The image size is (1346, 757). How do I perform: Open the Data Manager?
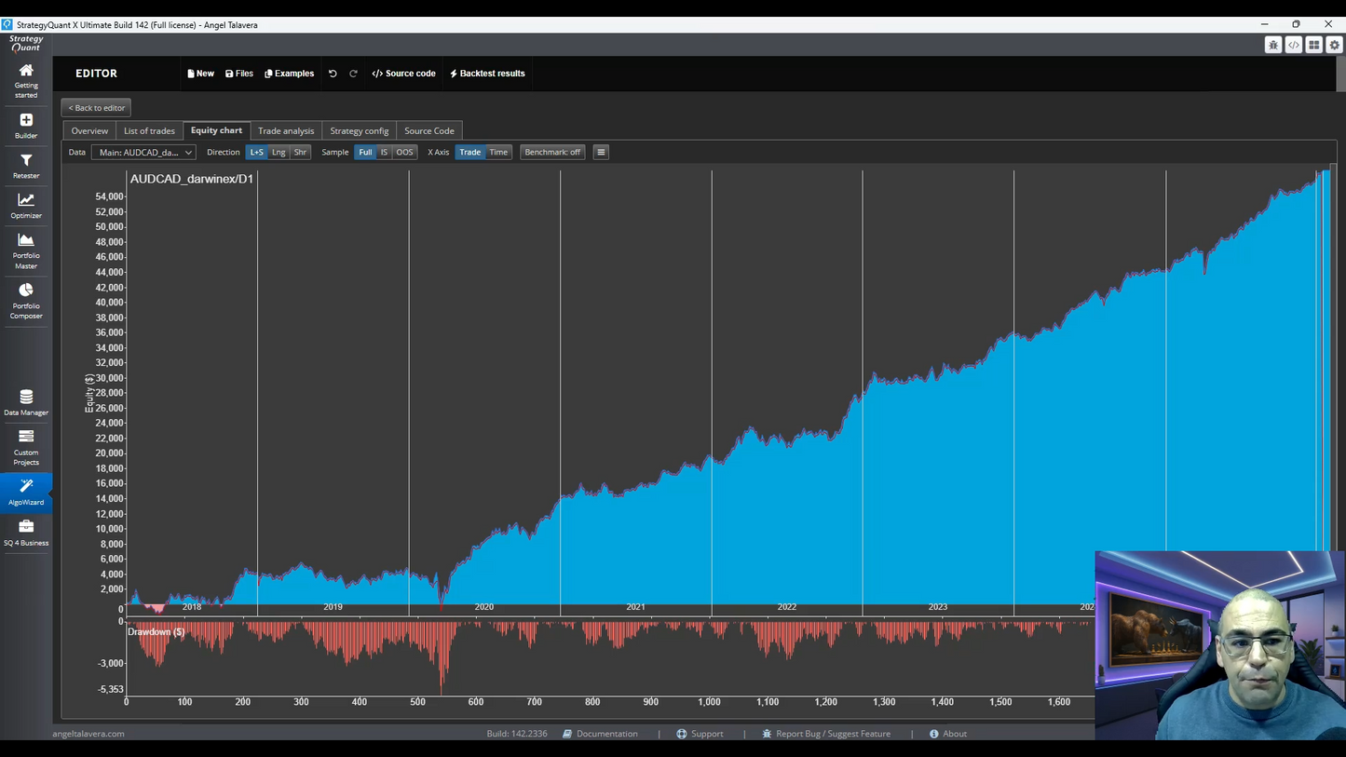coord(26,402)
